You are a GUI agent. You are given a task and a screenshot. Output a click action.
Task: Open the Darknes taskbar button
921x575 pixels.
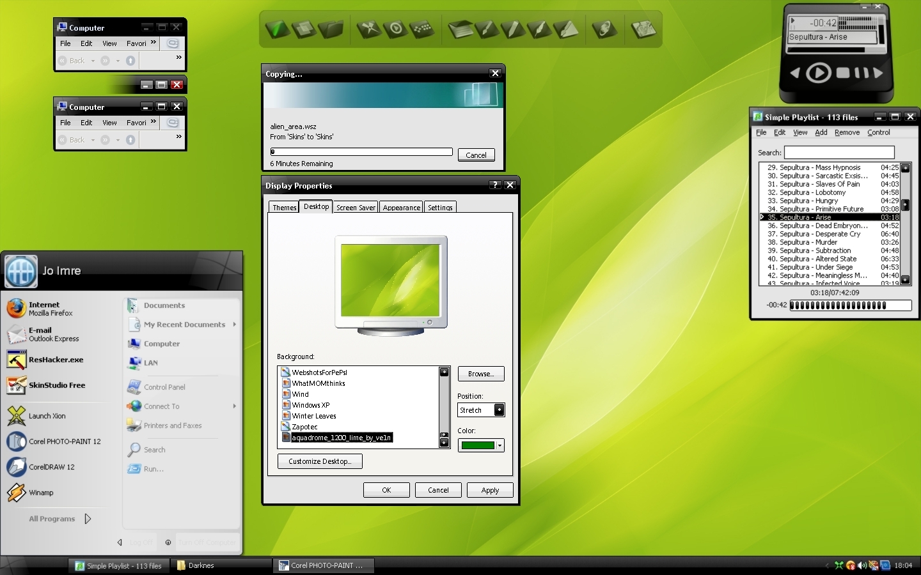pyautogui.click(x=223, y=565)
